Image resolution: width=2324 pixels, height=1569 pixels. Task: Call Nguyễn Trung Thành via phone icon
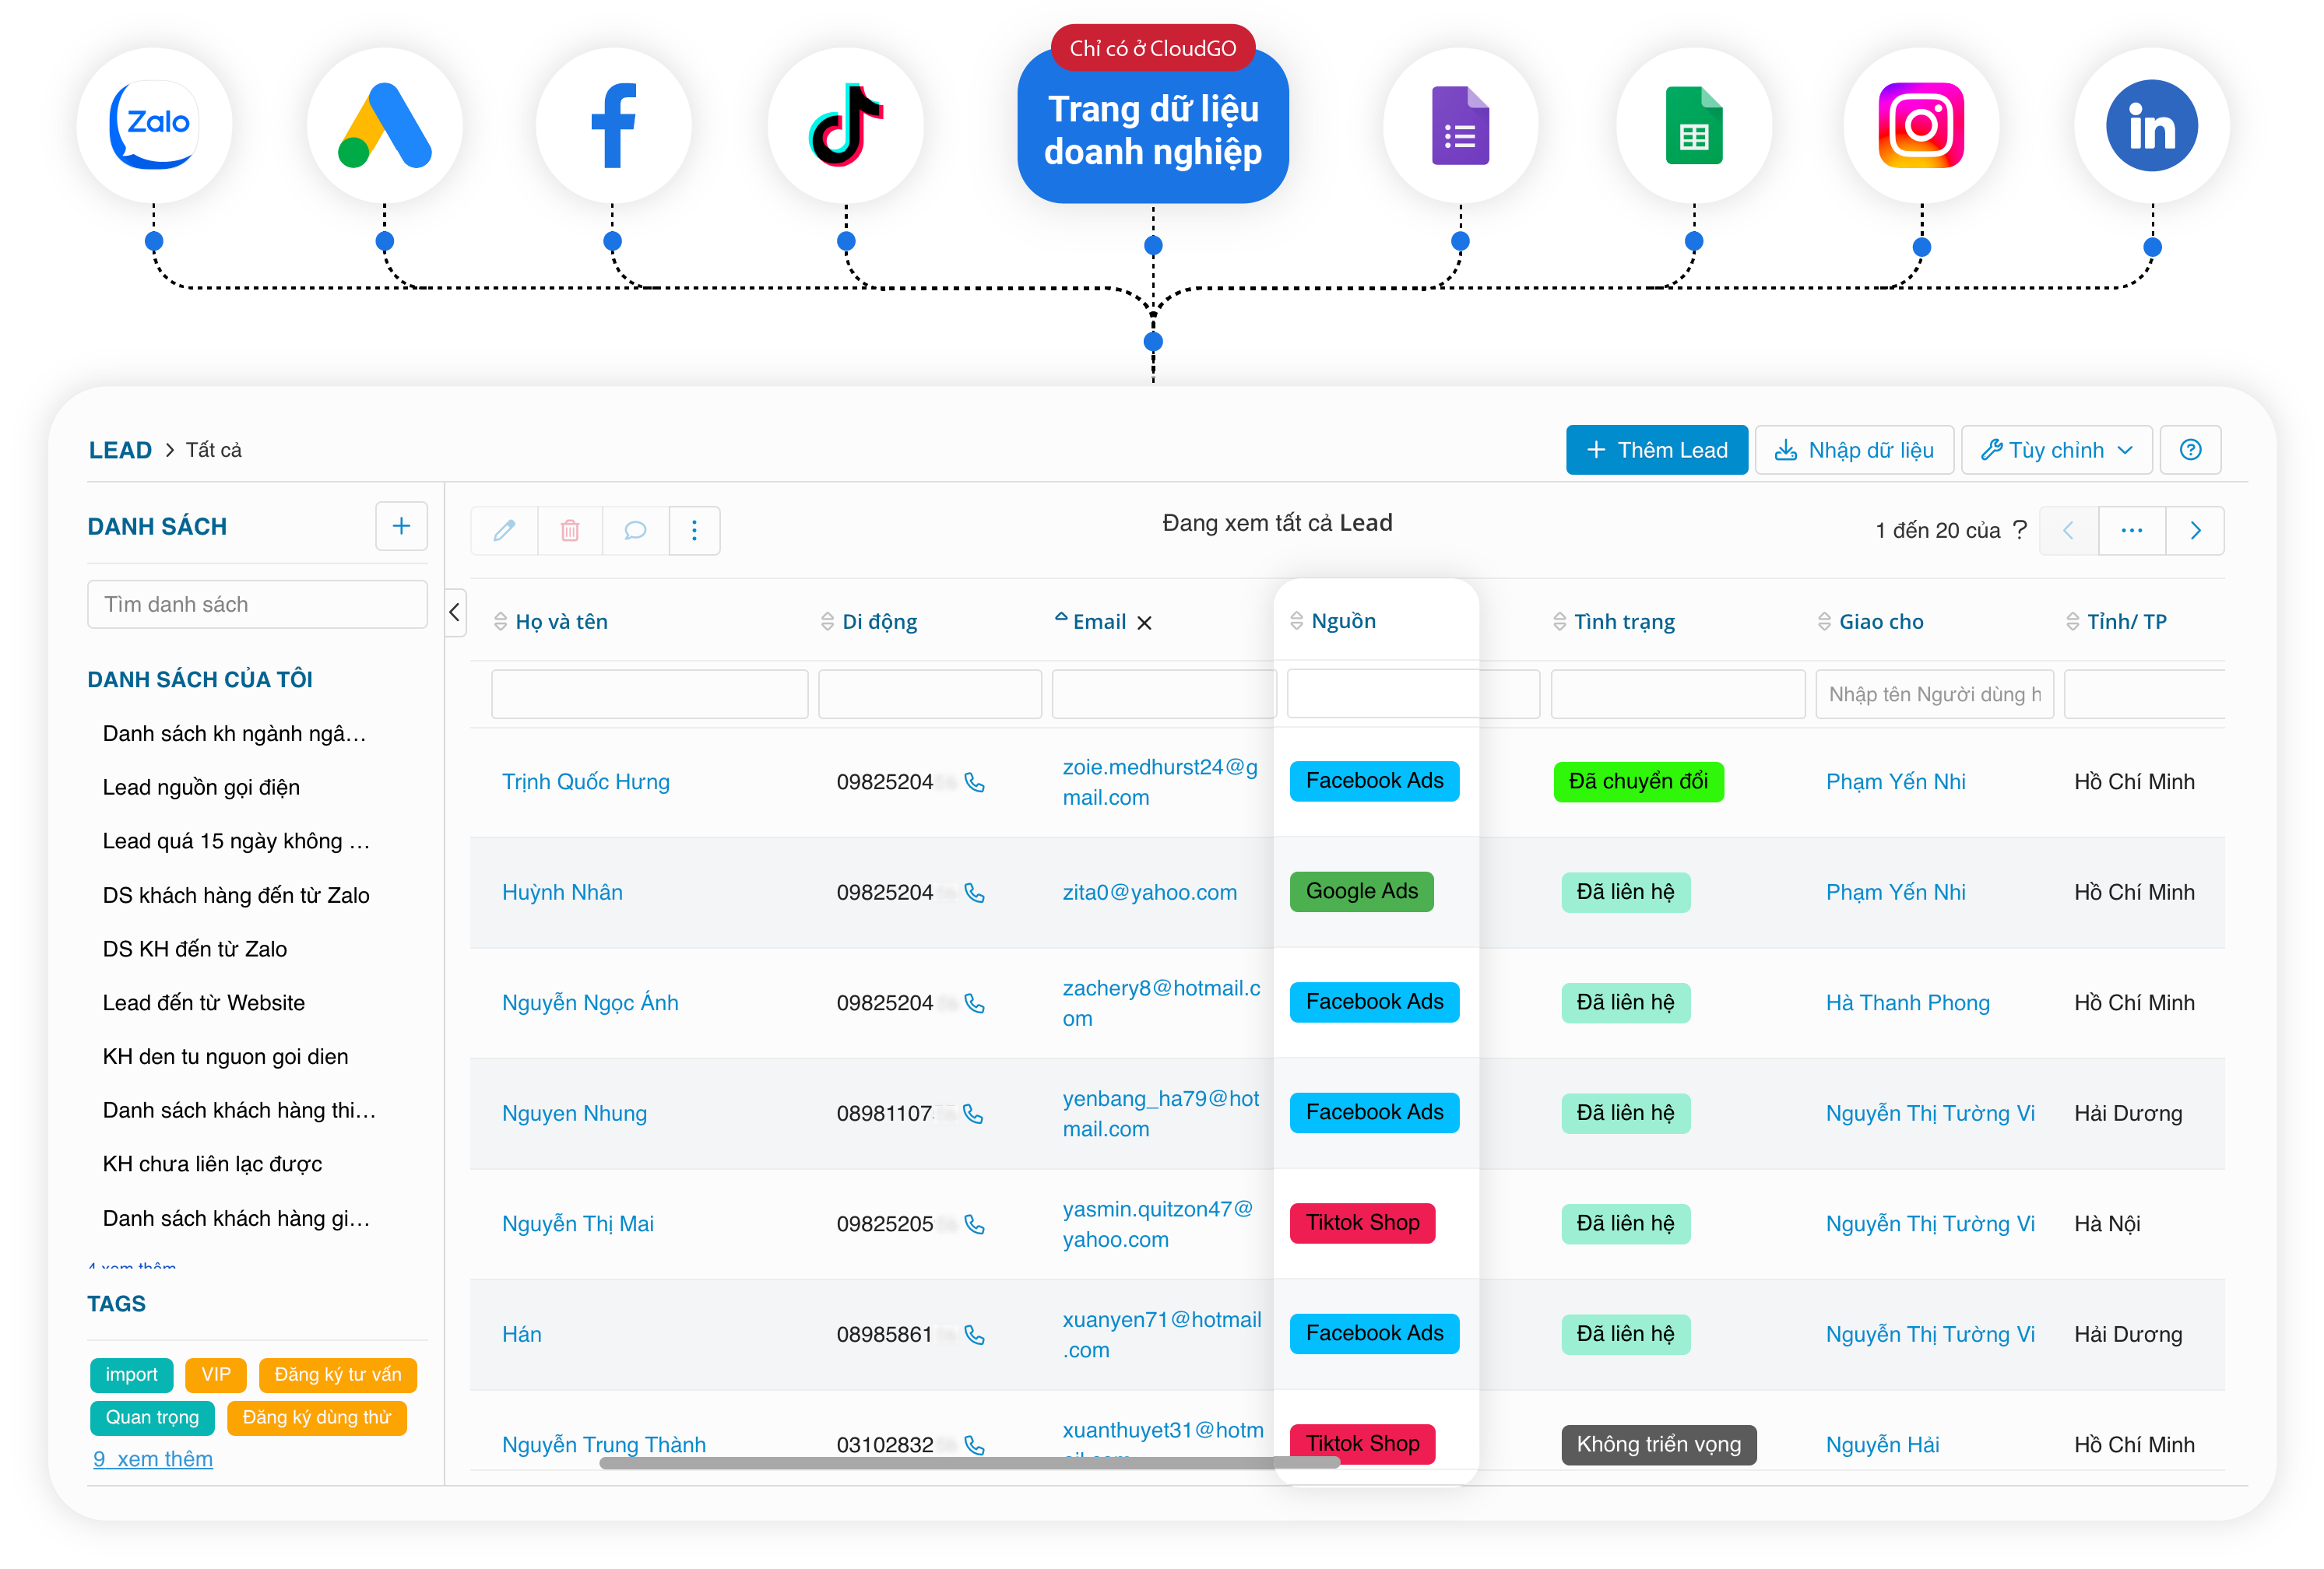point(974,1445)
